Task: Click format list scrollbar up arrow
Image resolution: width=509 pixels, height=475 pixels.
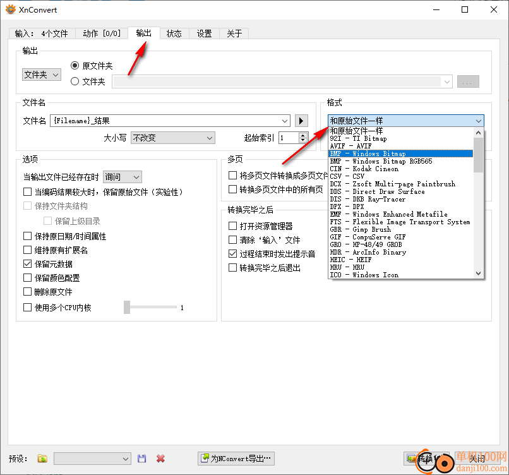Action: (478, 133)
